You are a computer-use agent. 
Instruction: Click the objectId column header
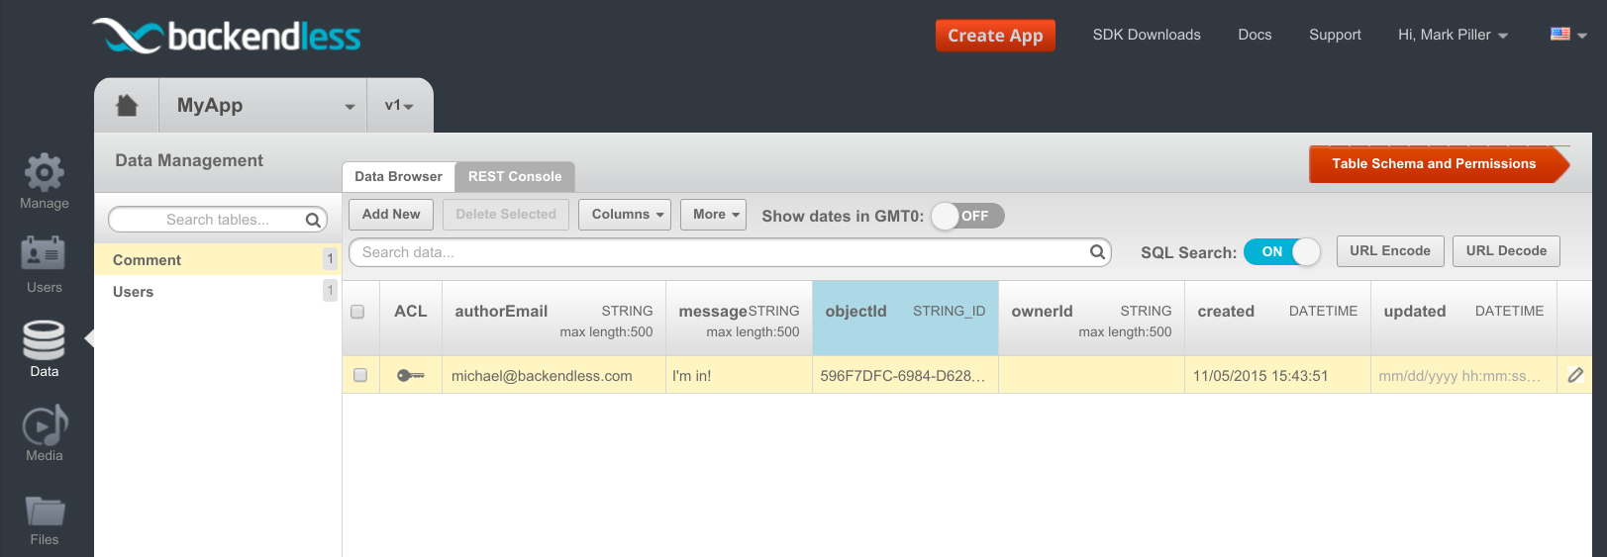pyautogui.click(x=905, y=319)
